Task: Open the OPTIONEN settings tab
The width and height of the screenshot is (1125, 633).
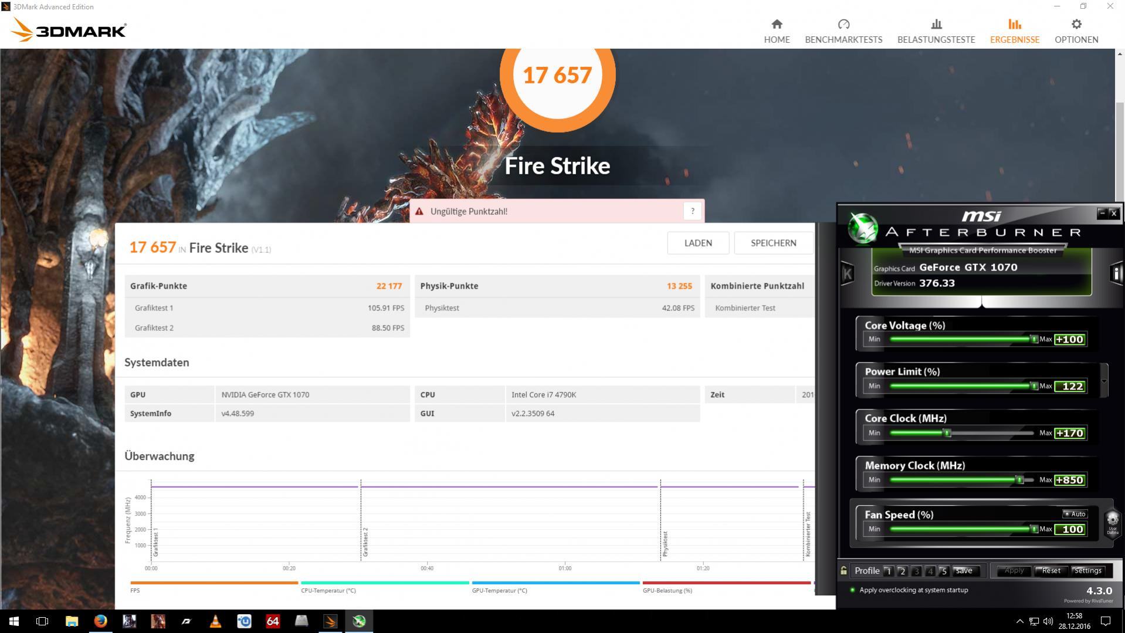Action: 1076,31
